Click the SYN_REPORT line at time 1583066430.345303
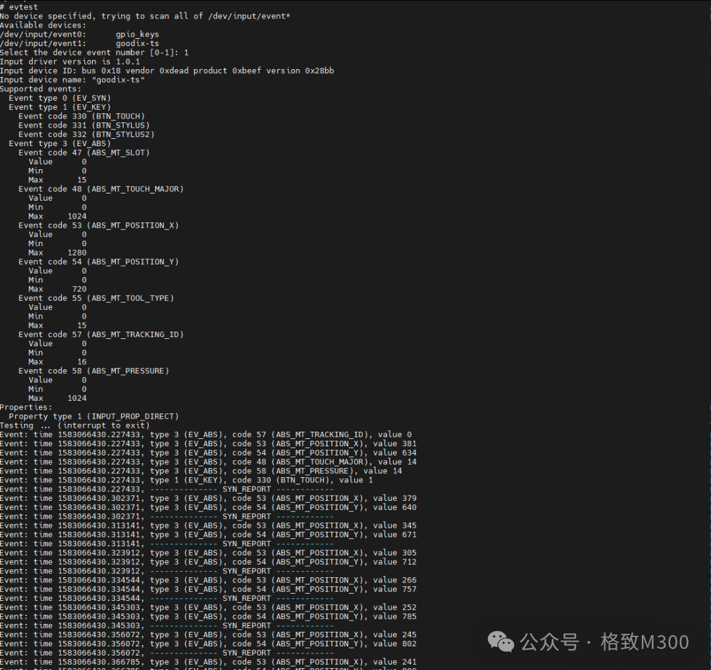The width and height of the screenshot is (711, 670). tap(167, 626)
